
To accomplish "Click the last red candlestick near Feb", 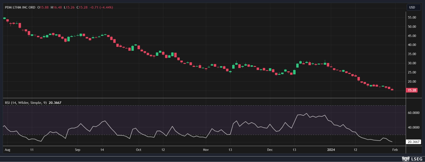I will pyautogui.click(x=392, y=89).
